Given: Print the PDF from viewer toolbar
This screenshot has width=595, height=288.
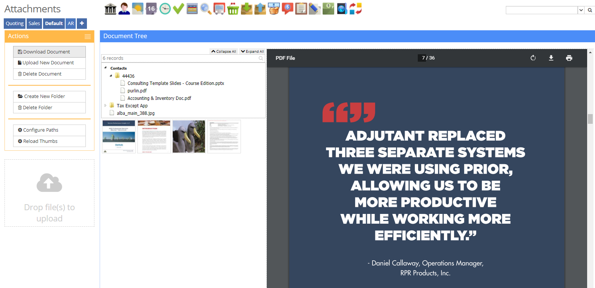Looking at the screenshot, I should (x=569, y=58).
